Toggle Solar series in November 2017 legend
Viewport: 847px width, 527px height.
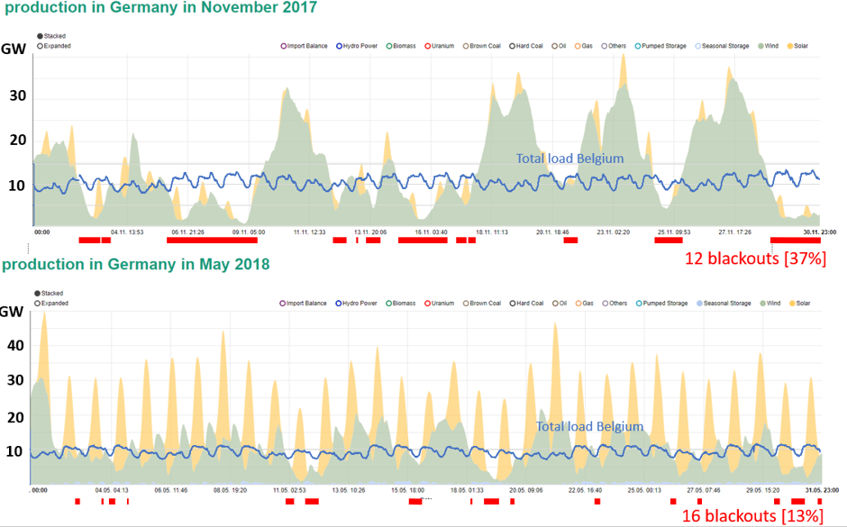click(797, 46)
